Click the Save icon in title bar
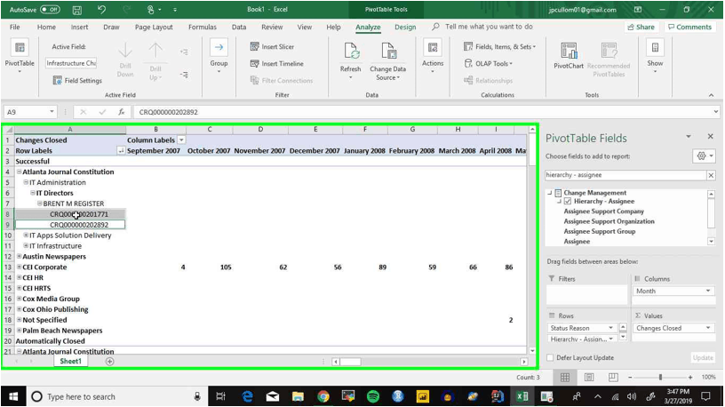 (77, 9)
